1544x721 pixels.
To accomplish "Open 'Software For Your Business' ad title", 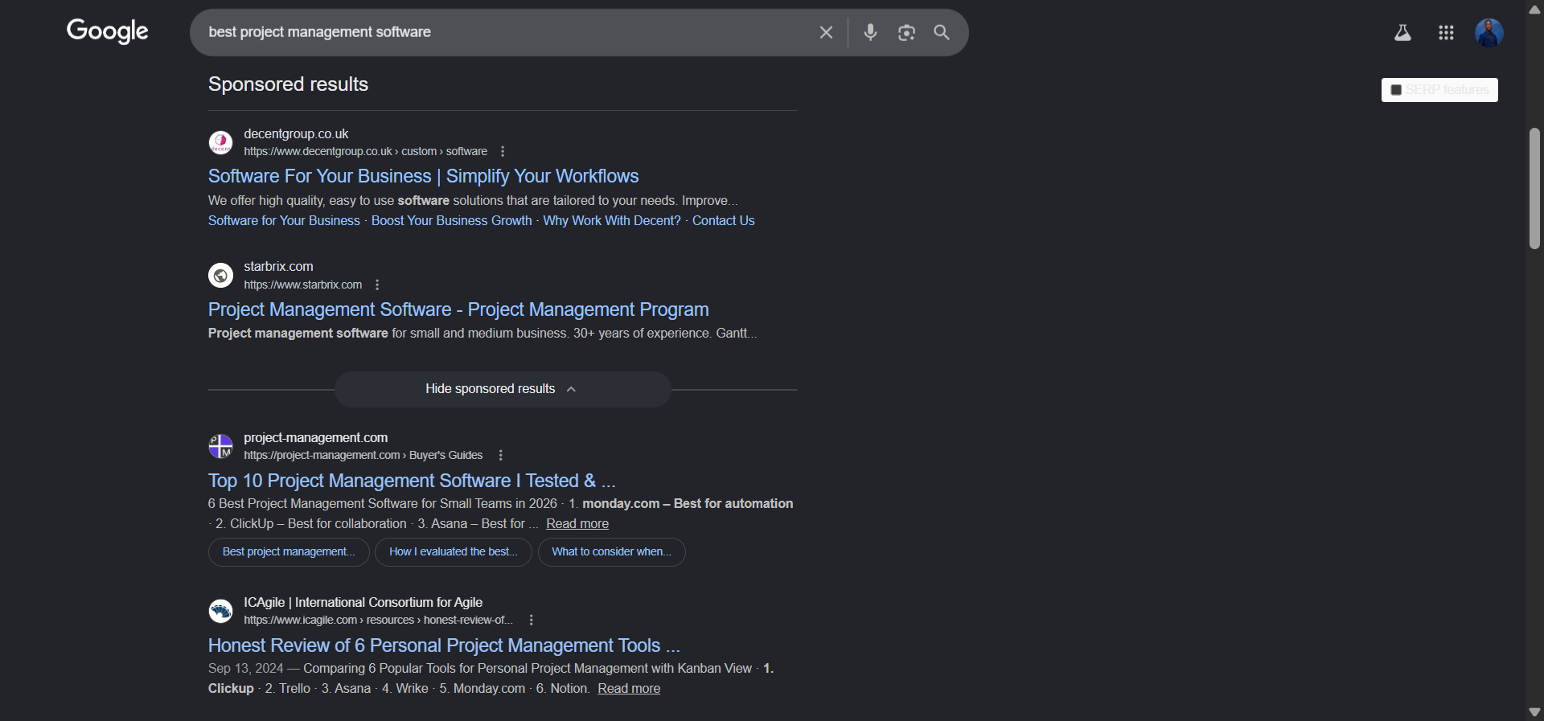I will click(423, 176).
